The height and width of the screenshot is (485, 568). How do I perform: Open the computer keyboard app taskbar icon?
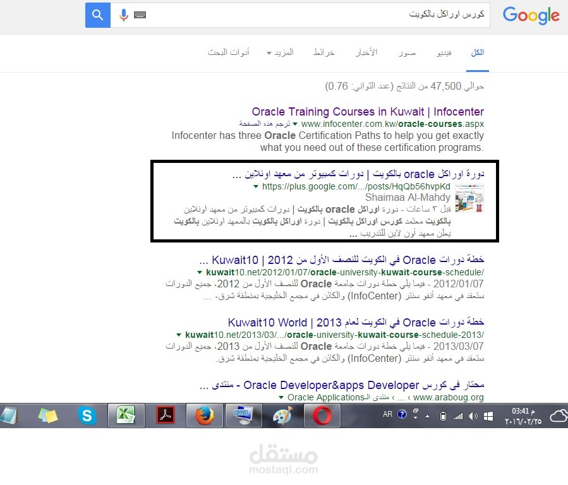pos(244,416)
